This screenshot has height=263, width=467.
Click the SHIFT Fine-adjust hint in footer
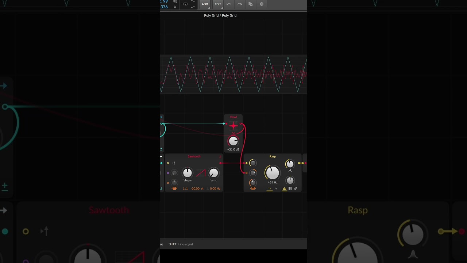click(x=181, y=244)
